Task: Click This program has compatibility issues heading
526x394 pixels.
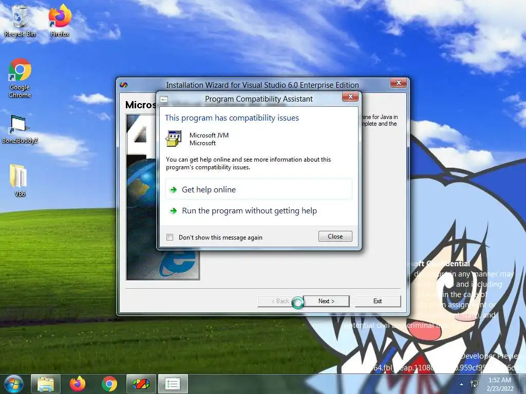Action: point(232,118)
